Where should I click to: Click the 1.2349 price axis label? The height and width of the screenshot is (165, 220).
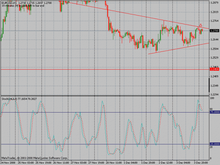coord(214,86)
